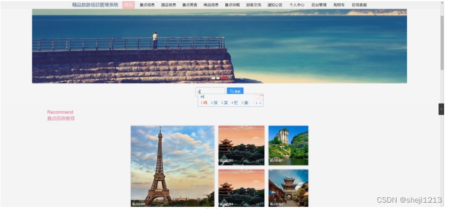
Task: Open 景点攻略 navigation item
Action: 232,5
